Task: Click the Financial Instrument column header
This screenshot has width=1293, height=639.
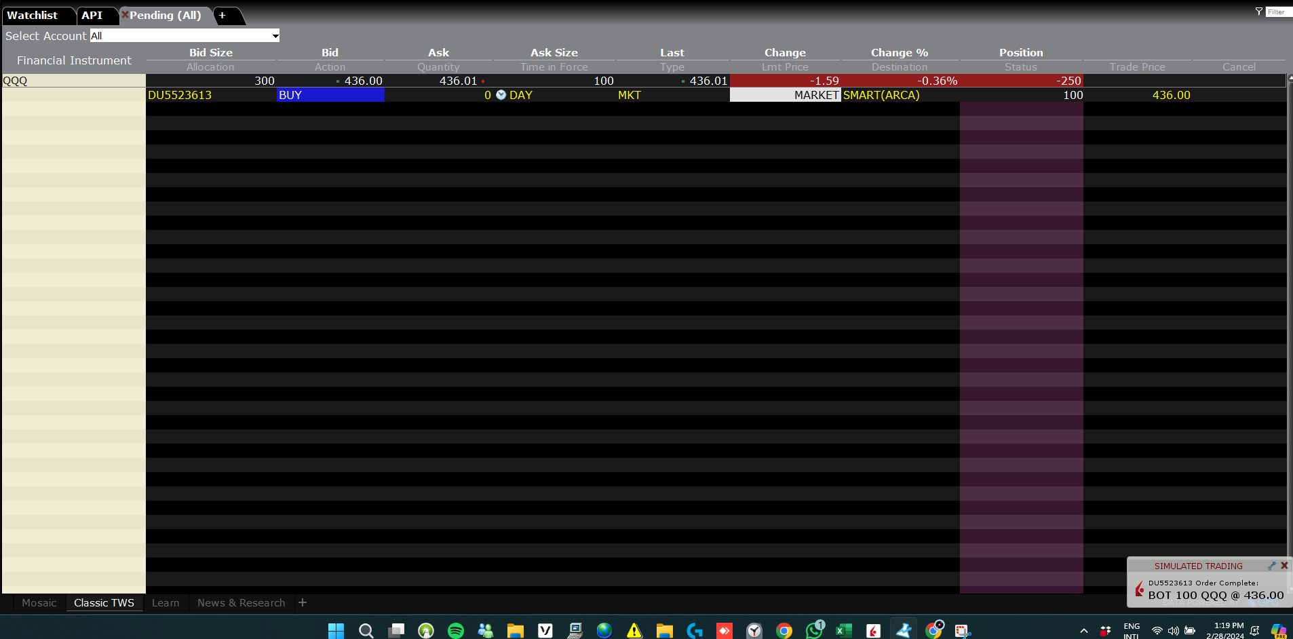Action: 74,60
